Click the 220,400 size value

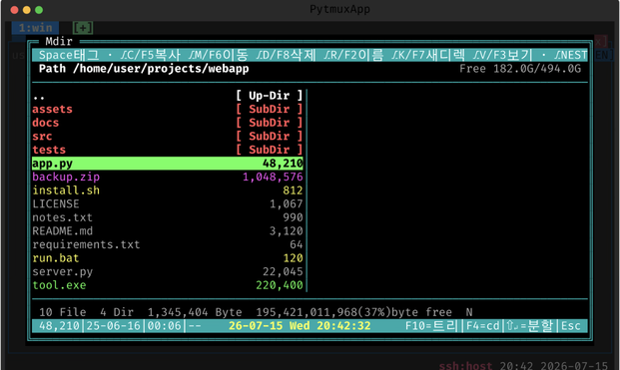pos(280,285)
